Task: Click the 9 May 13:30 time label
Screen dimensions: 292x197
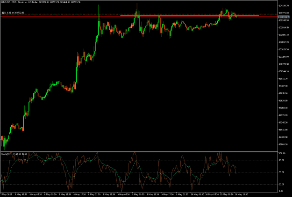Action: (152, 194)
